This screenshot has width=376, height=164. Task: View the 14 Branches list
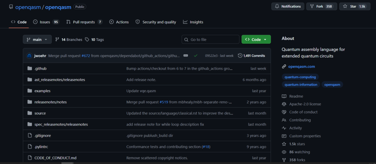click(x=69, y=40)
